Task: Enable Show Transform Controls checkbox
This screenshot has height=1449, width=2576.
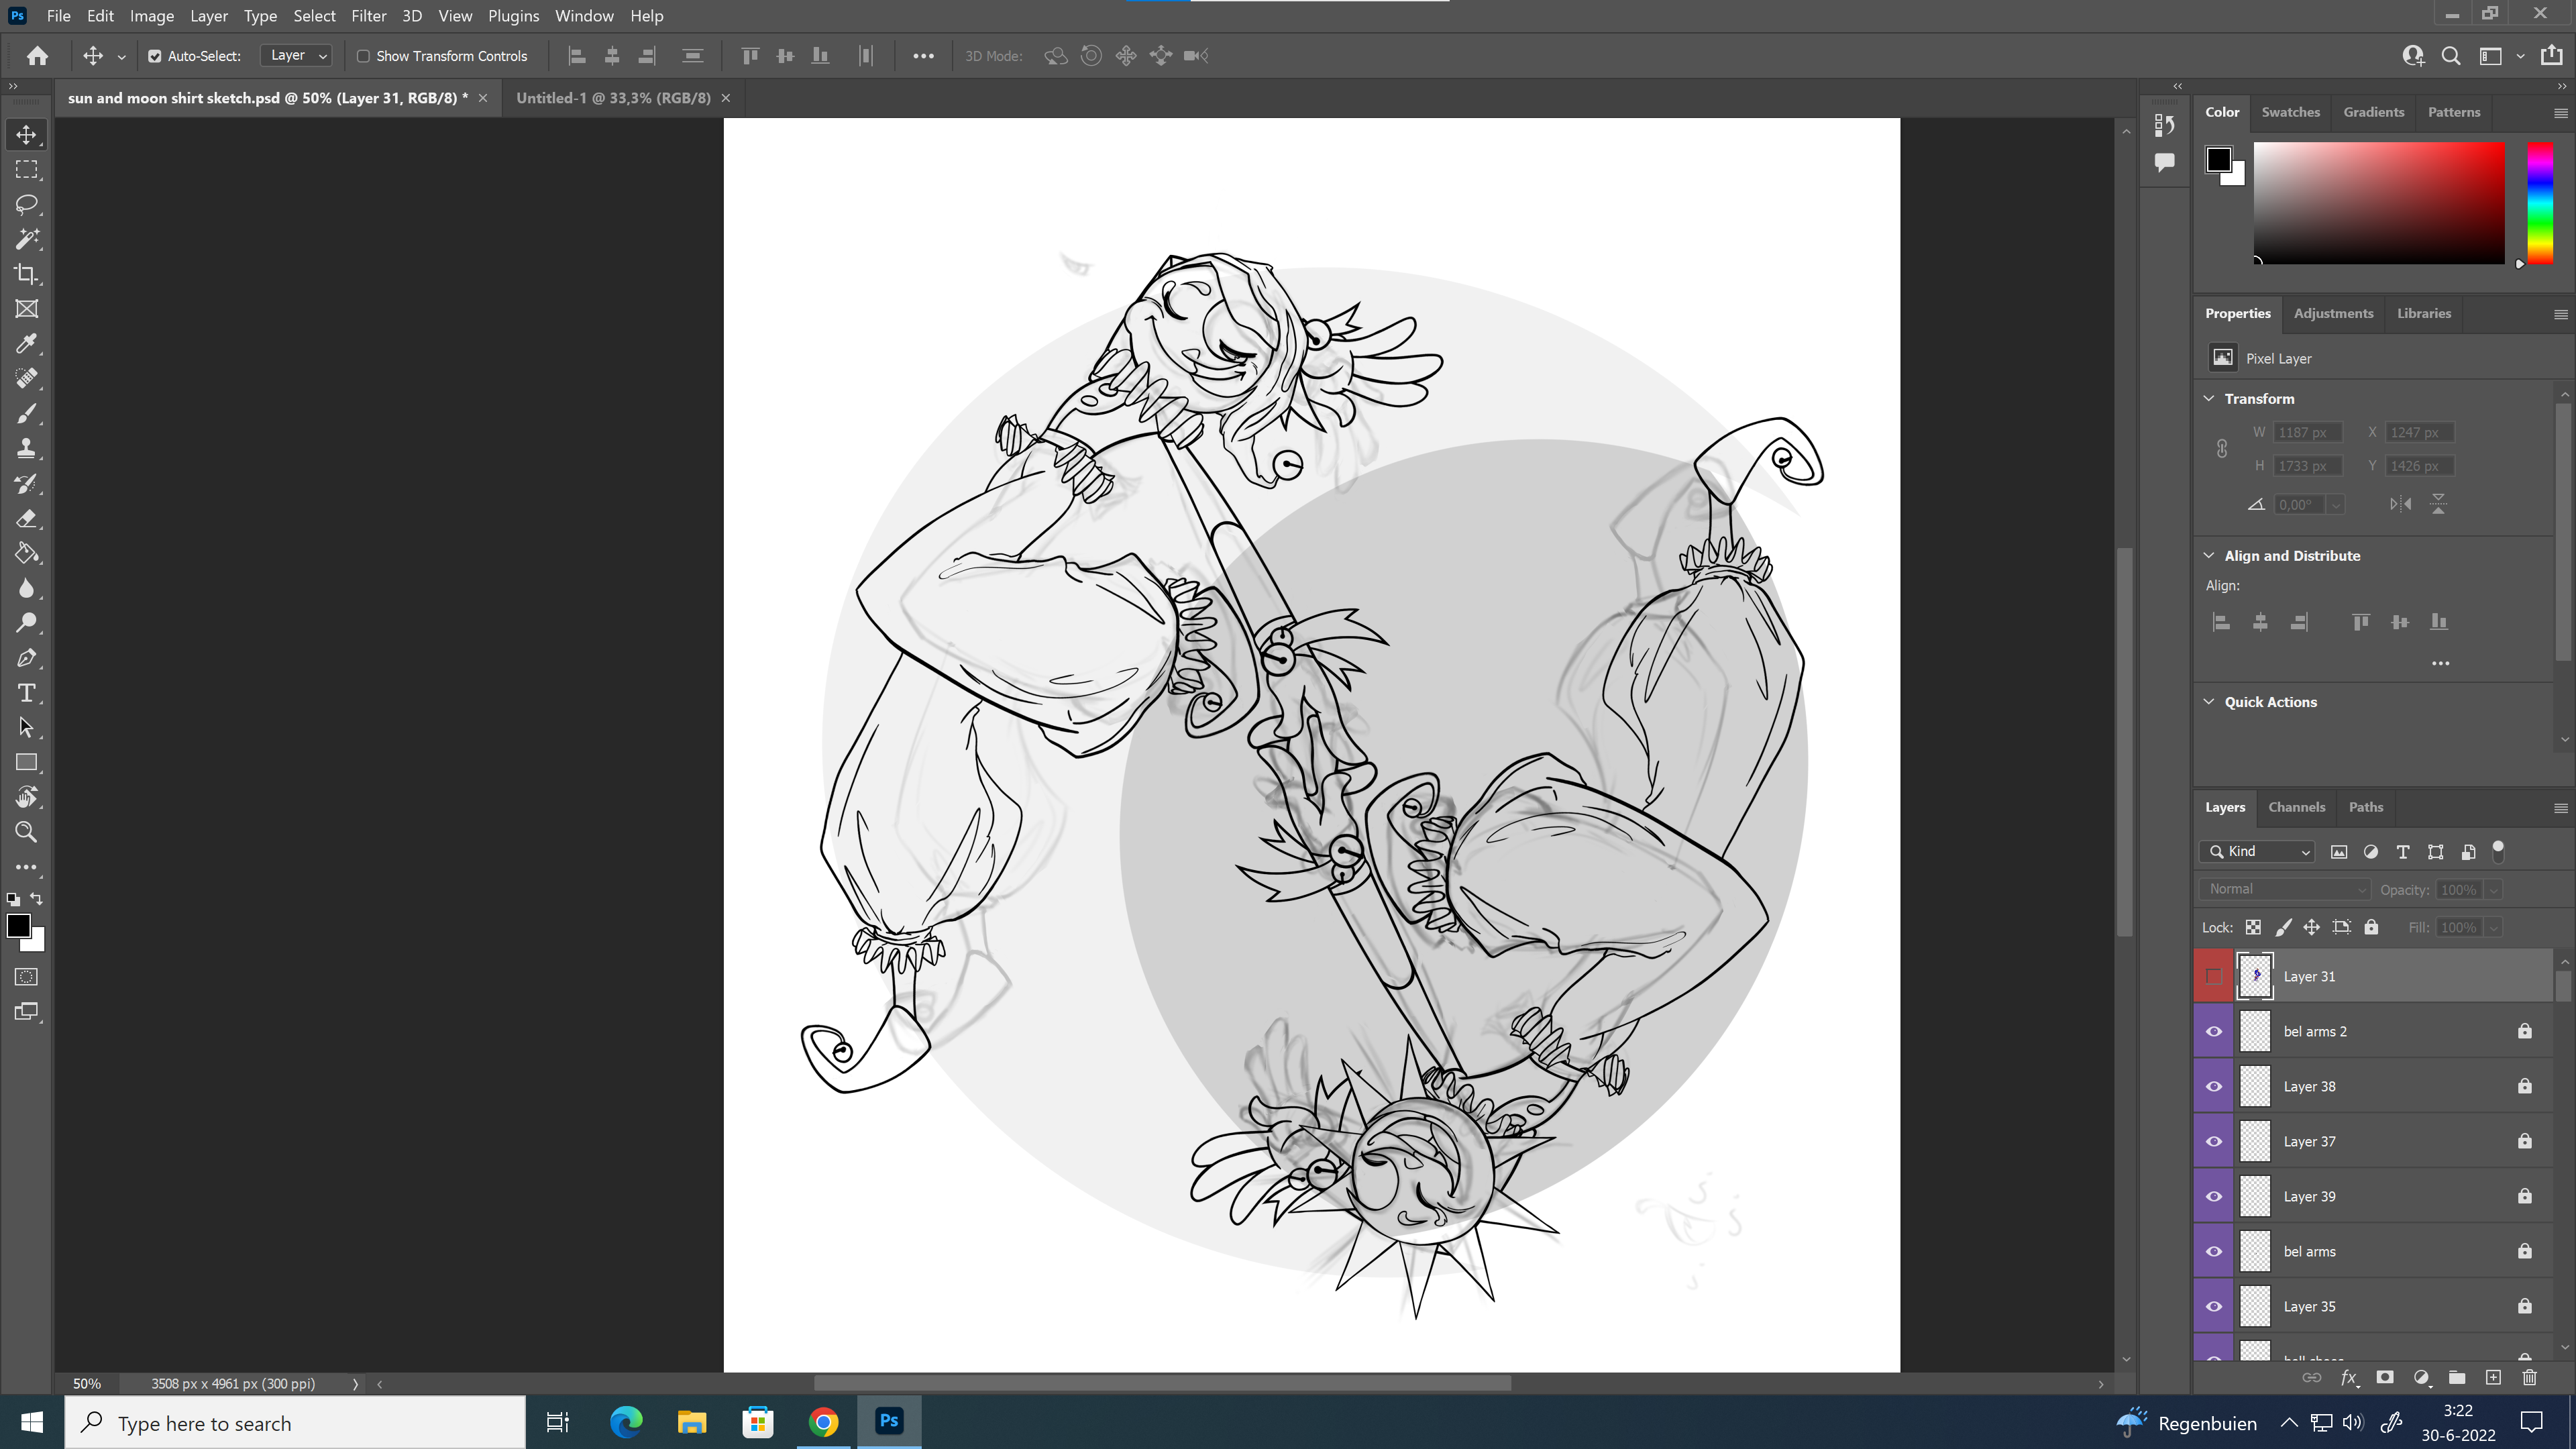Action: [x=364, y=56]
